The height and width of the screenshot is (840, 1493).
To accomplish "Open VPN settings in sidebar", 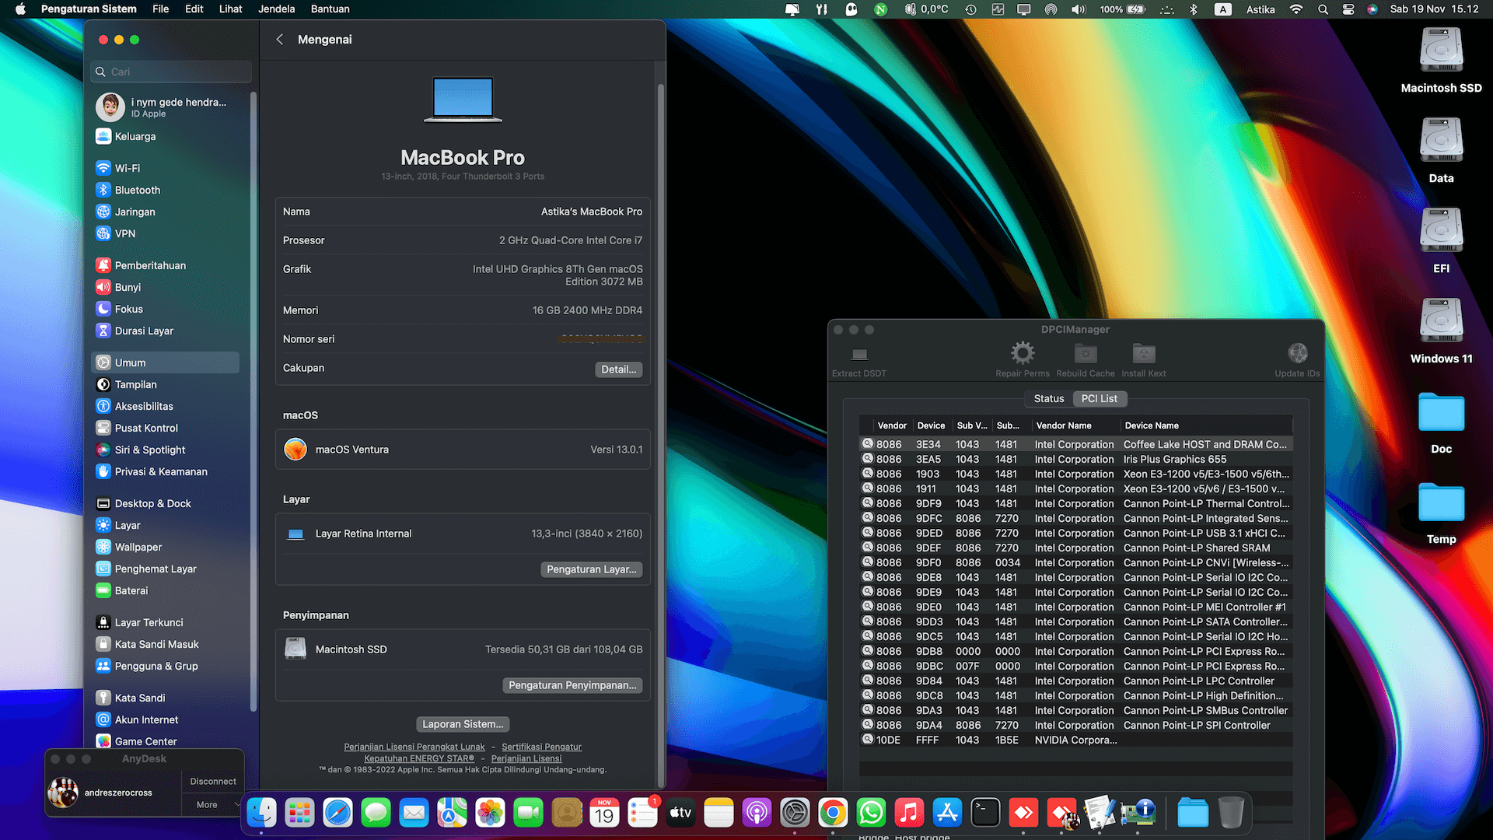I will pos(165,233).
